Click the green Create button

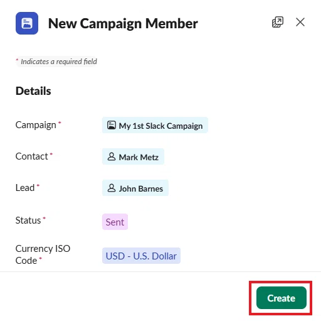pyautogui.click(x=282, y=298)
